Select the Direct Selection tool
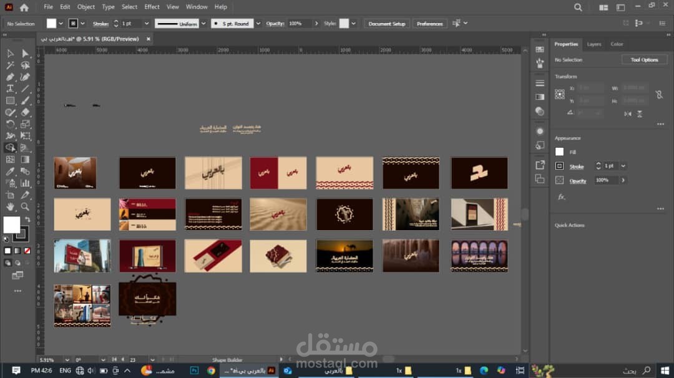Screen dimensions: 674x378 tap(26, 53)
